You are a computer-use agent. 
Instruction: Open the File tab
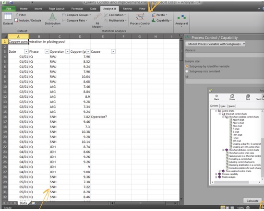[9, 9]
